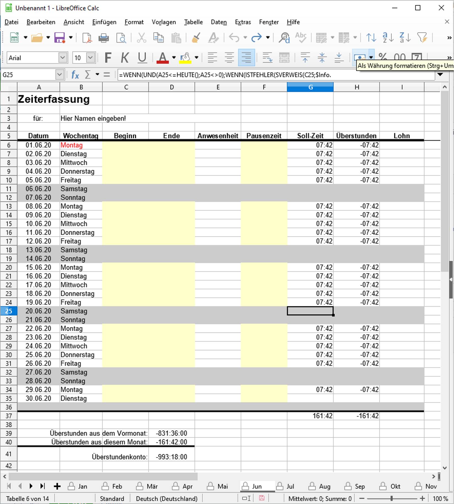Switch to the Mai sheet tab

click(x=218, y=486)
